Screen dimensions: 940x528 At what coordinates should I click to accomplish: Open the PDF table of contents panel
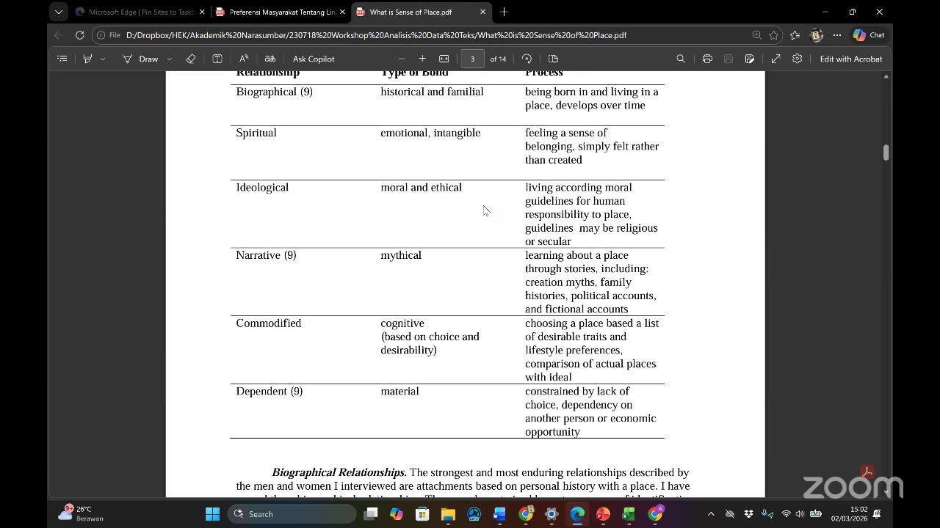[62, 59]
